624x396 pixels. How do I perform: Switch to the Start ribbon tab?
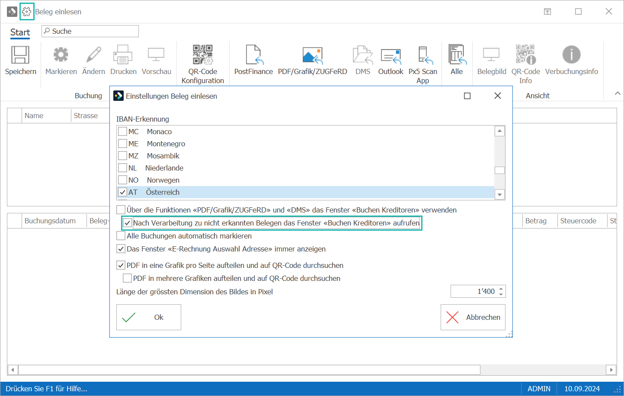[20, 32]
